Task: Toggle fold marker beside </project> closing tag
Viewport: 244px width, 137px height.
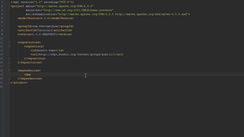Action: tap(9, 83)
